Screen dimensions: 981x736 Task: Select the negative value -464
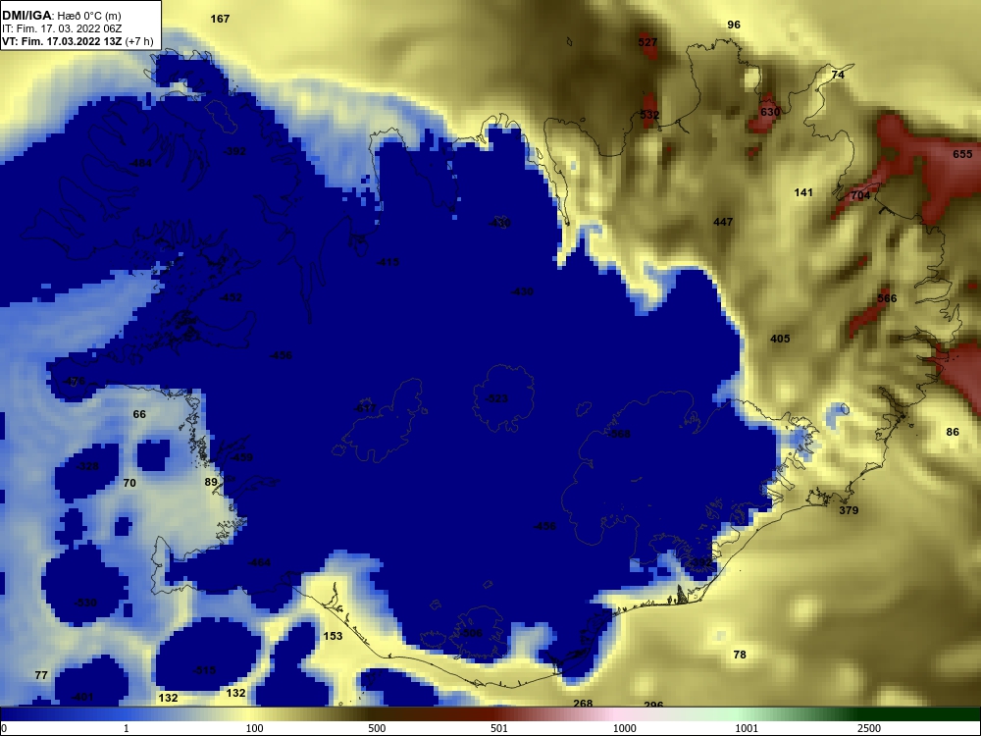click(x=258, y=562)
